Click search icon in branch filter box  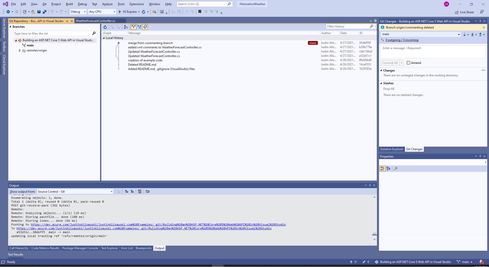click(94, 33)
